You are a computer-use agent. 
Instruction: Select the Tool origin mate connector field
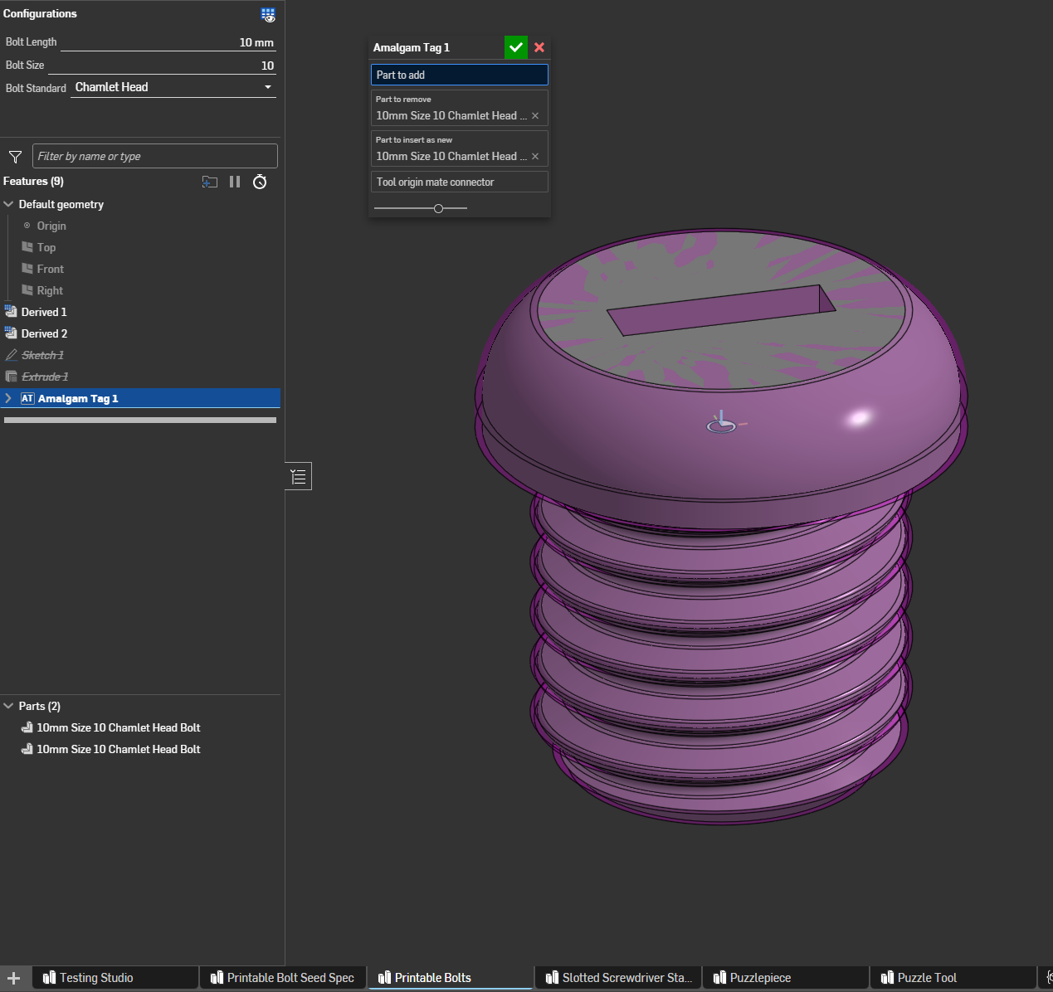coord(459,182)
